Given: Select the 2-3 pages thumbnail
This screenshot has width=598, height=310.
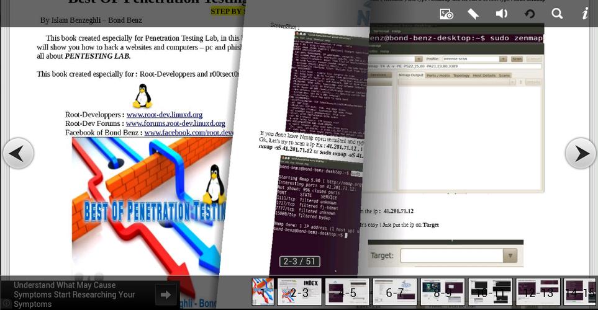Looking at the screenshot, I should point(299,292).
